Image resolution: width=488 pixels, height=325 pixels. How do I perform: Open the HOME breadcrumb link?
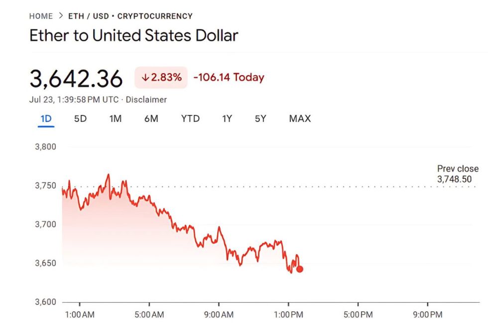(40, 15)
